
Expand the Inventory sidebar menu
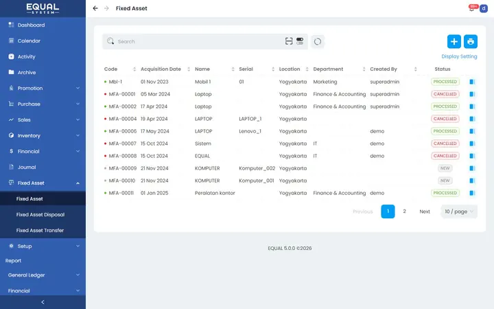point(43,135)
